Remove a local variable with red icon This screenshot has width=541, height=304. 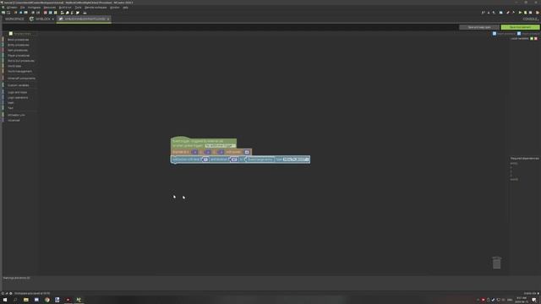536,39
